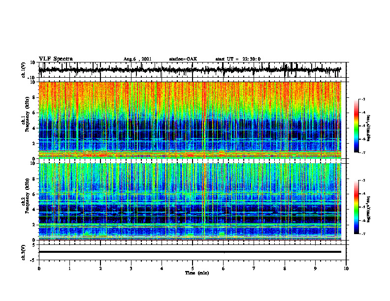390x301 pixels.
Task: Click the ch.2 spectrogram color scale bar
Action: (x=356, y=207)
